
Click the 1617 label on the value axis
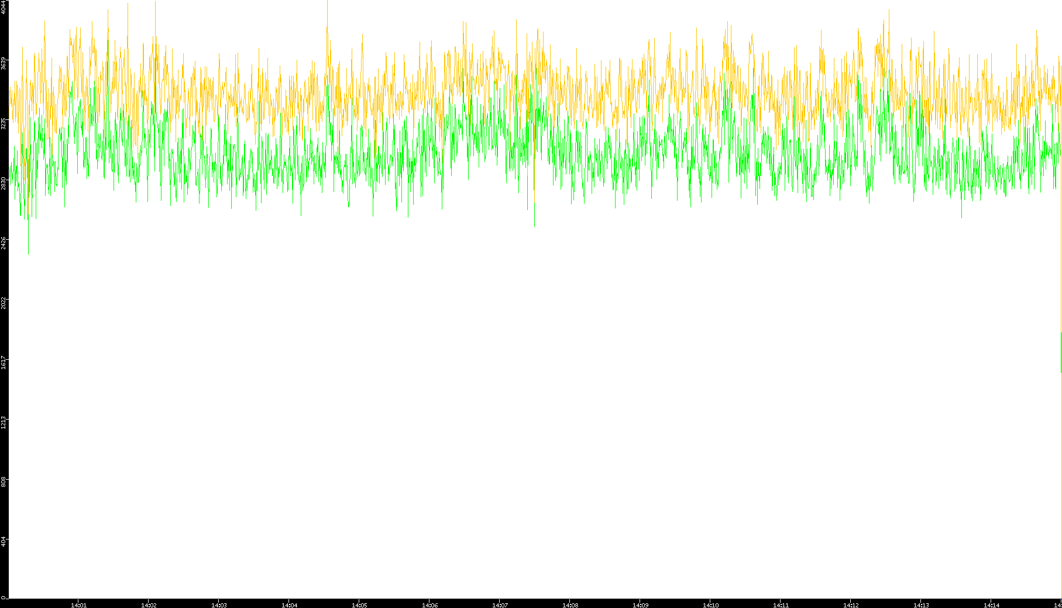pos(4,362)
